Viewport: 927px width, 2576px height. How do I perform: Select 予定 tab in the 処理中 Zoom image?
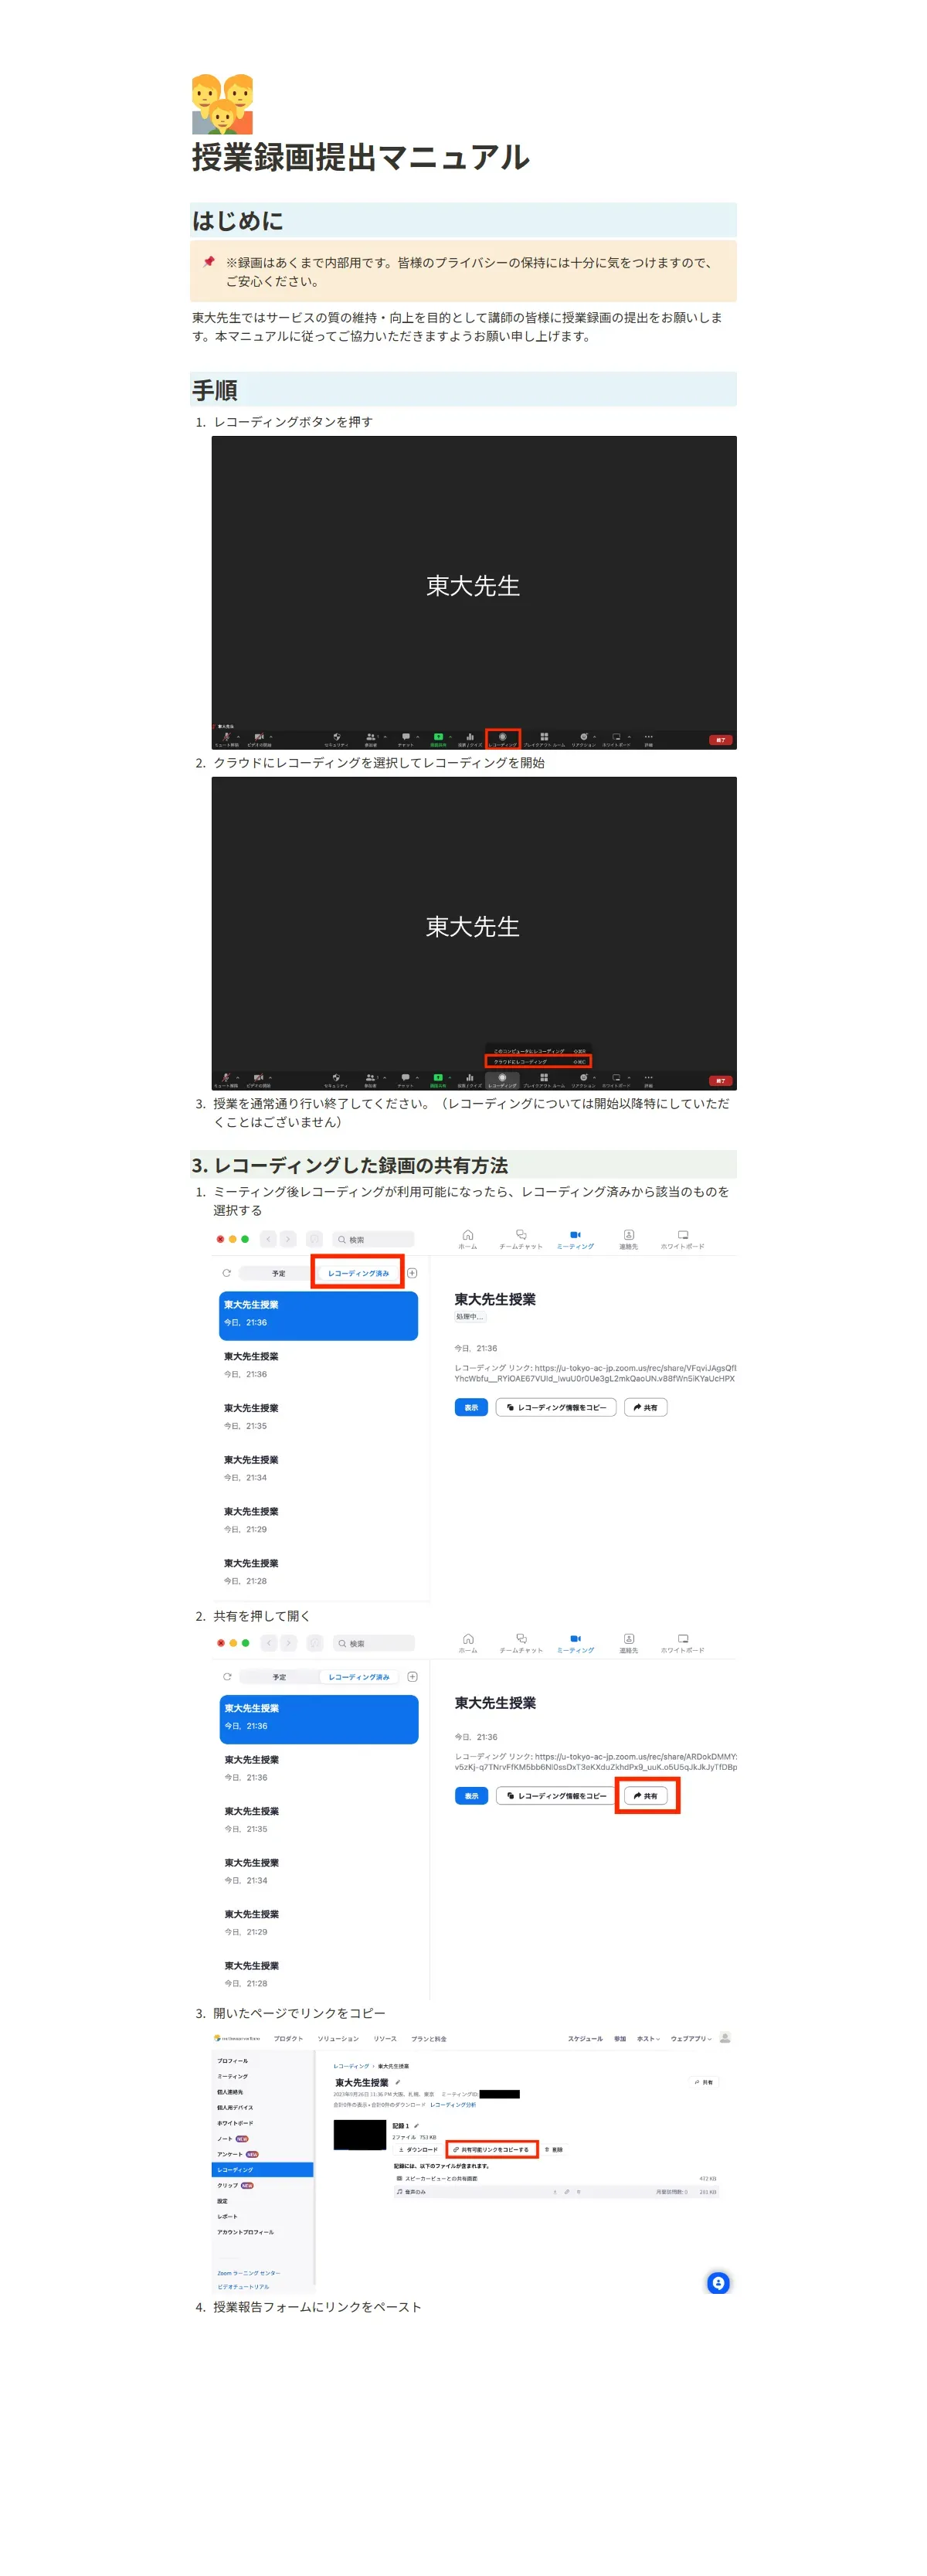click(x=278, y=1273)
